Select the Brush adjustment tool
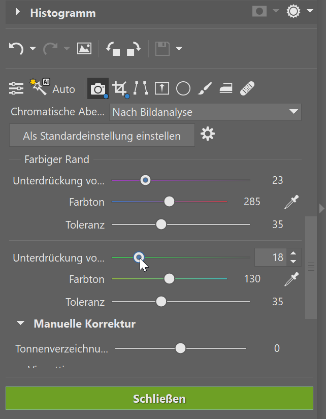 [205, 88]
